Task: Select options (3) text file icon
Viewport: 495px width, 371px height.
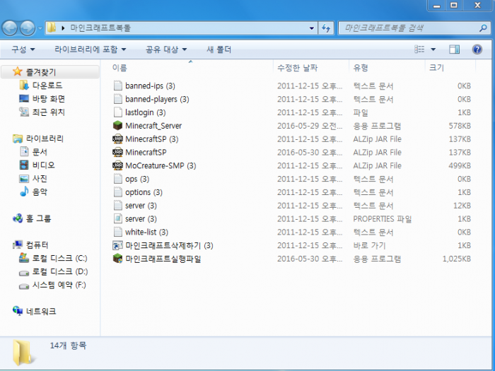Action: pyautogui.click(x=118, y=192)
